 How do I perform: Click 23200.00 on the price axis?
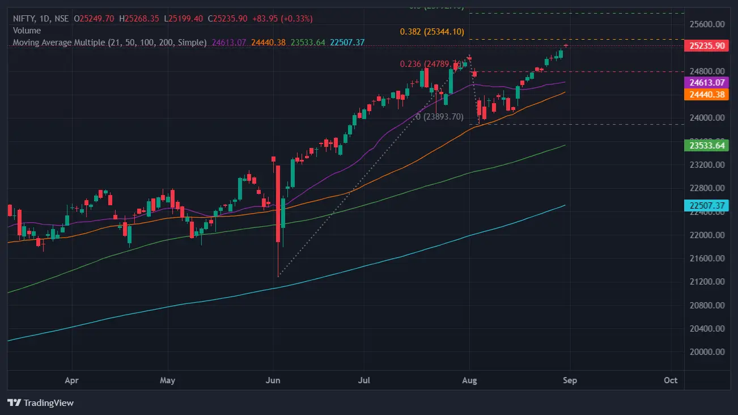coord(707,165)
